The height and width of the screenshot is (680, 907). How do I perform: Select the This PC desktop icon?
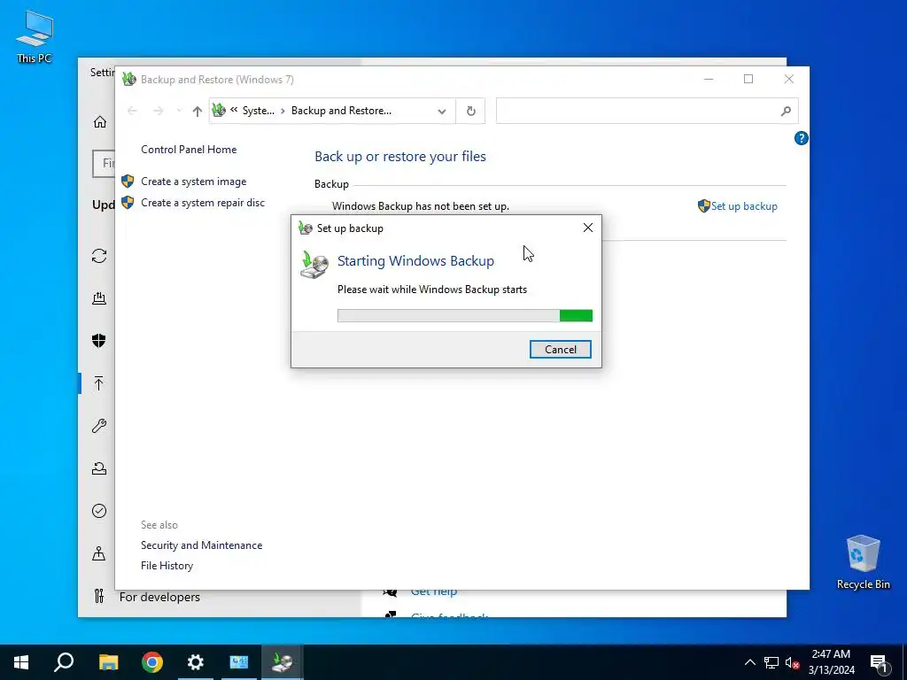35,36
